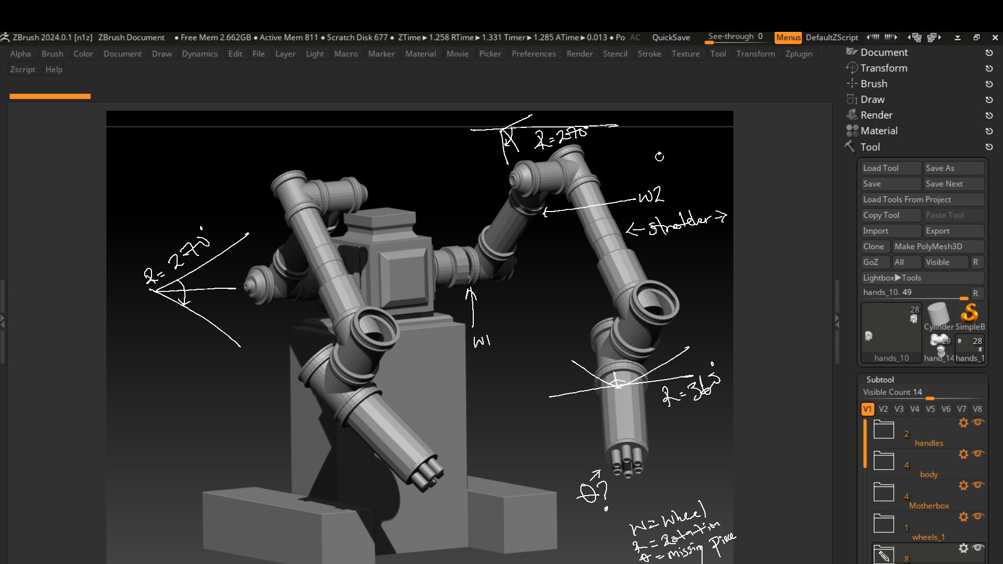Choose the Cylinder tool icon
This screenshot has width=1003, height=564.
click(x=938, y=314)
